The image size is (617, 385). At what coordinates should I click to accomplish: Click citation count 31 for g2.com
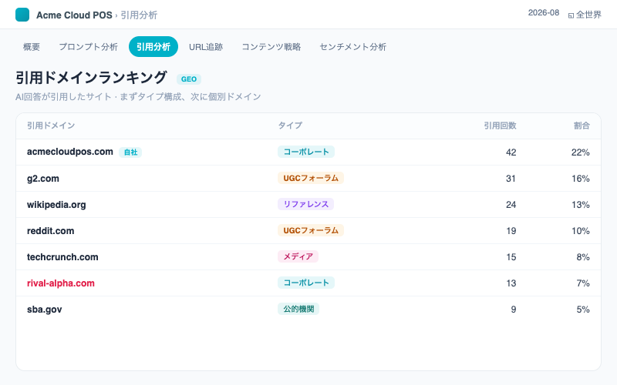(x=511, y=179)
